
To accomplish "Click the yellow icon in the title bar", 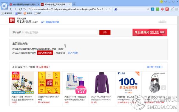I will [161, 1].
